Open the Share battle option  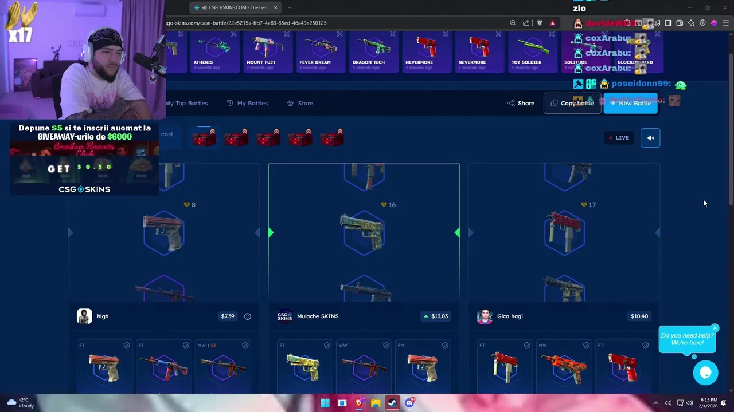click(521, 103)
